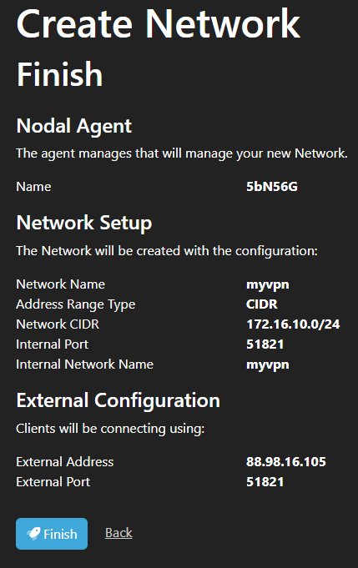The height and width of the screenshot is (568, 358).
Task: Click the External Address label
Action: [x=65, y=461]
